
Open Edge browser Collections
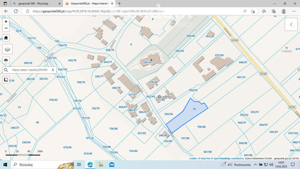[x=274, y=11]
